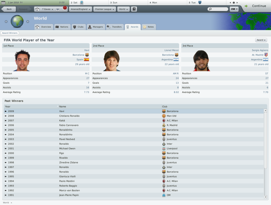
Task: Click the Barcelona crest under Xavi
Action: click(x=87, y=55)
